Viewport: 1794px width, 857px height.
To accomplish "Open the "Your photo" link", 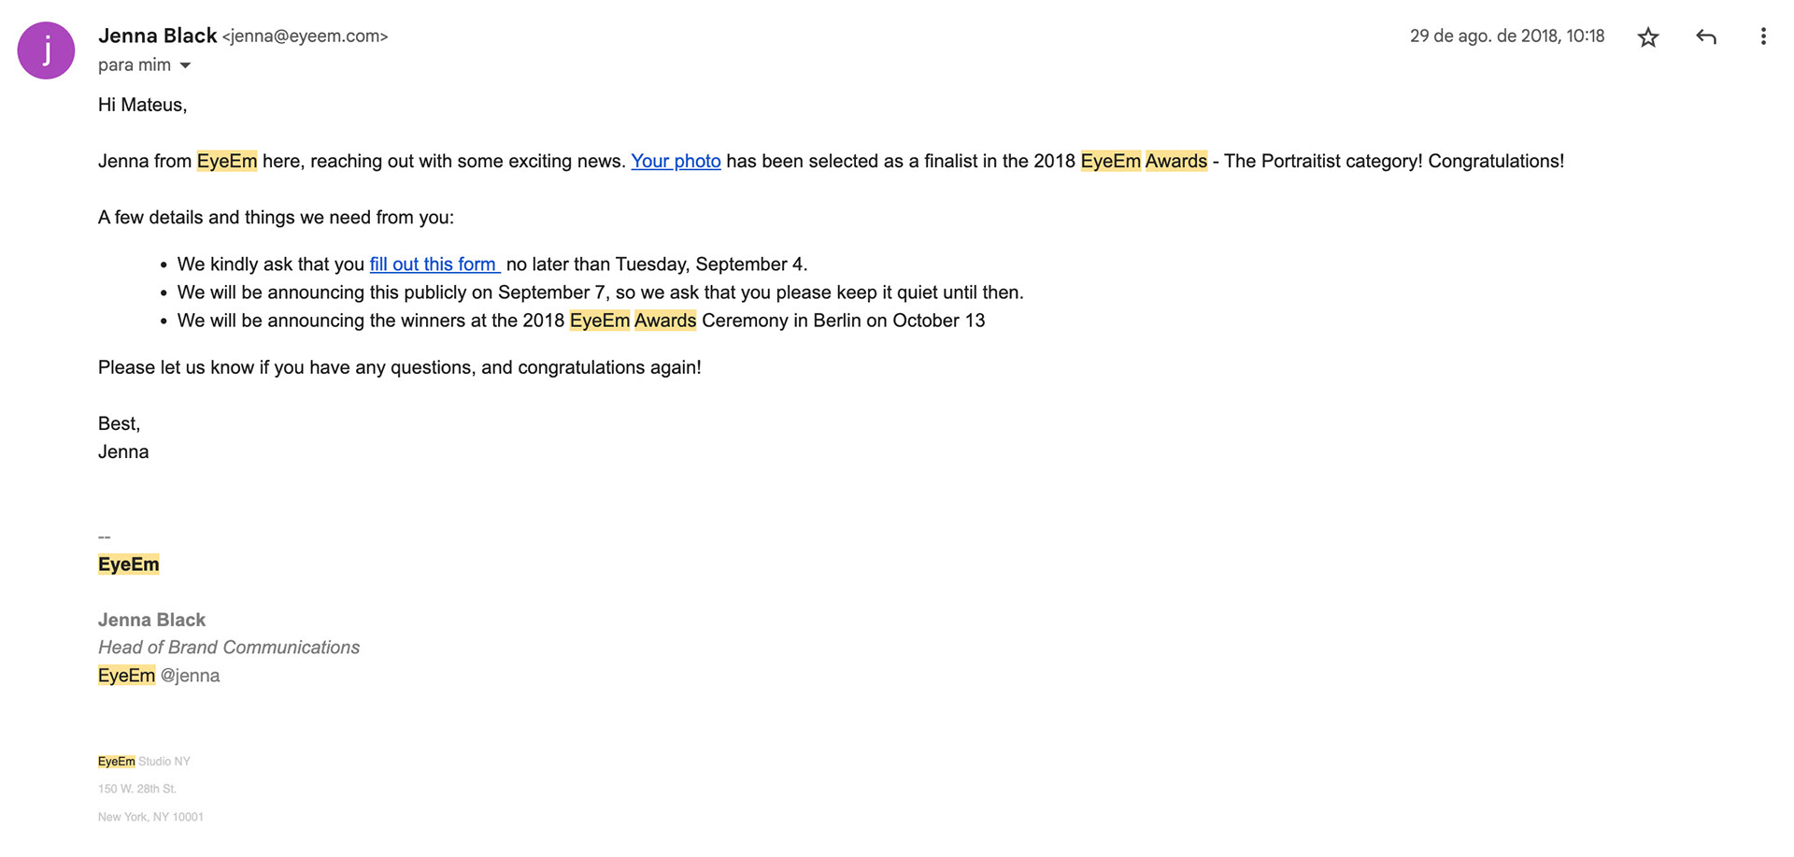I will [676, 161].
